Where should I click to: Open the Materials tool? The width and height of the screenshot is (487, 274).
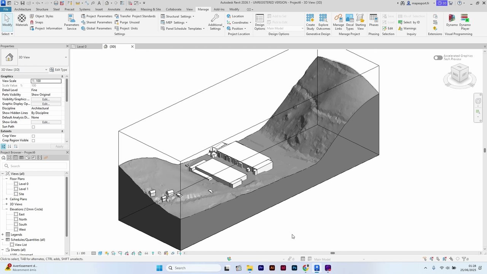(22, 21)
